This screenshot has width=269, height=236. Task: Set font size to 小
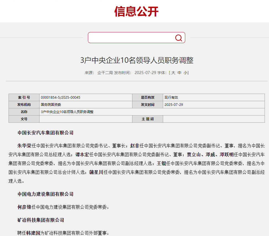tap(186, 73)
